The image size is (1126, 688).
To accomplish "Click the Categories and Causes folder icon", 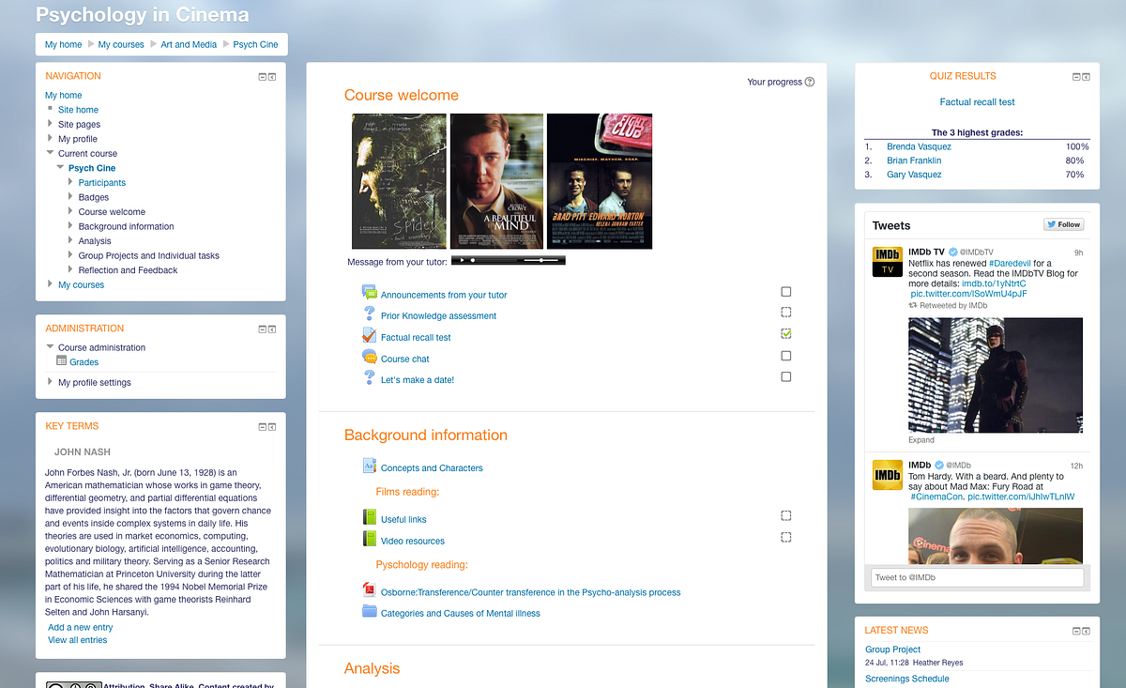I will pos(370,612).
